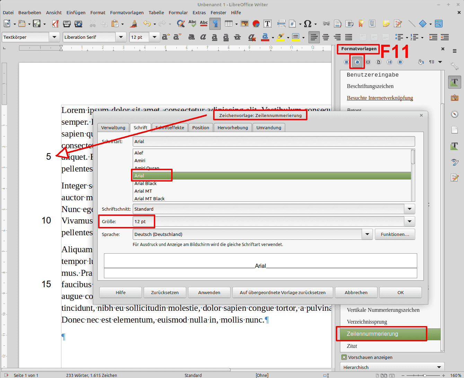Open Find and Replace tool
Image resolution: width=464 pixels, height=378 pixels.
pos(181,24)
